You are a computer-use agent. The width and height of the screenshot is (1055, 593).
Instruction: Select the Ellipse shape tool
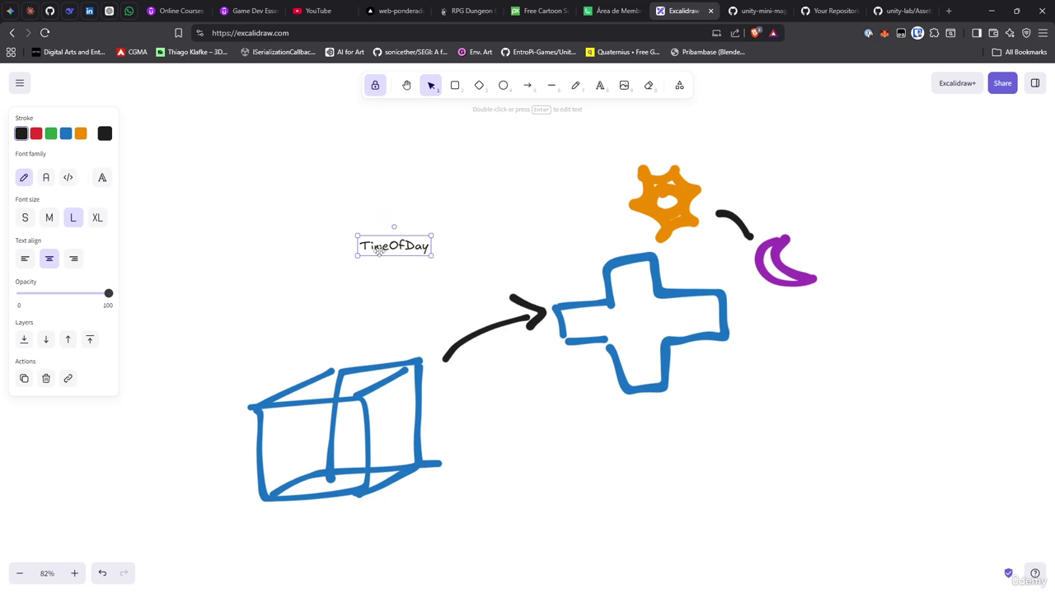tap(504, 85)
